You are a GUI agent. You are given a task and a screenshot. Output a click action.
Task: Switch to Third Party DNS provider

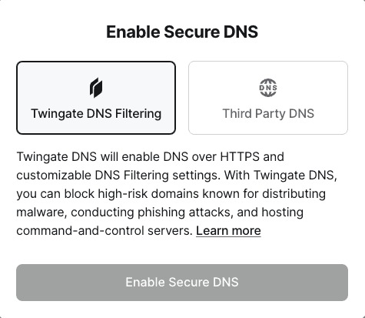(x=268, y=98)
